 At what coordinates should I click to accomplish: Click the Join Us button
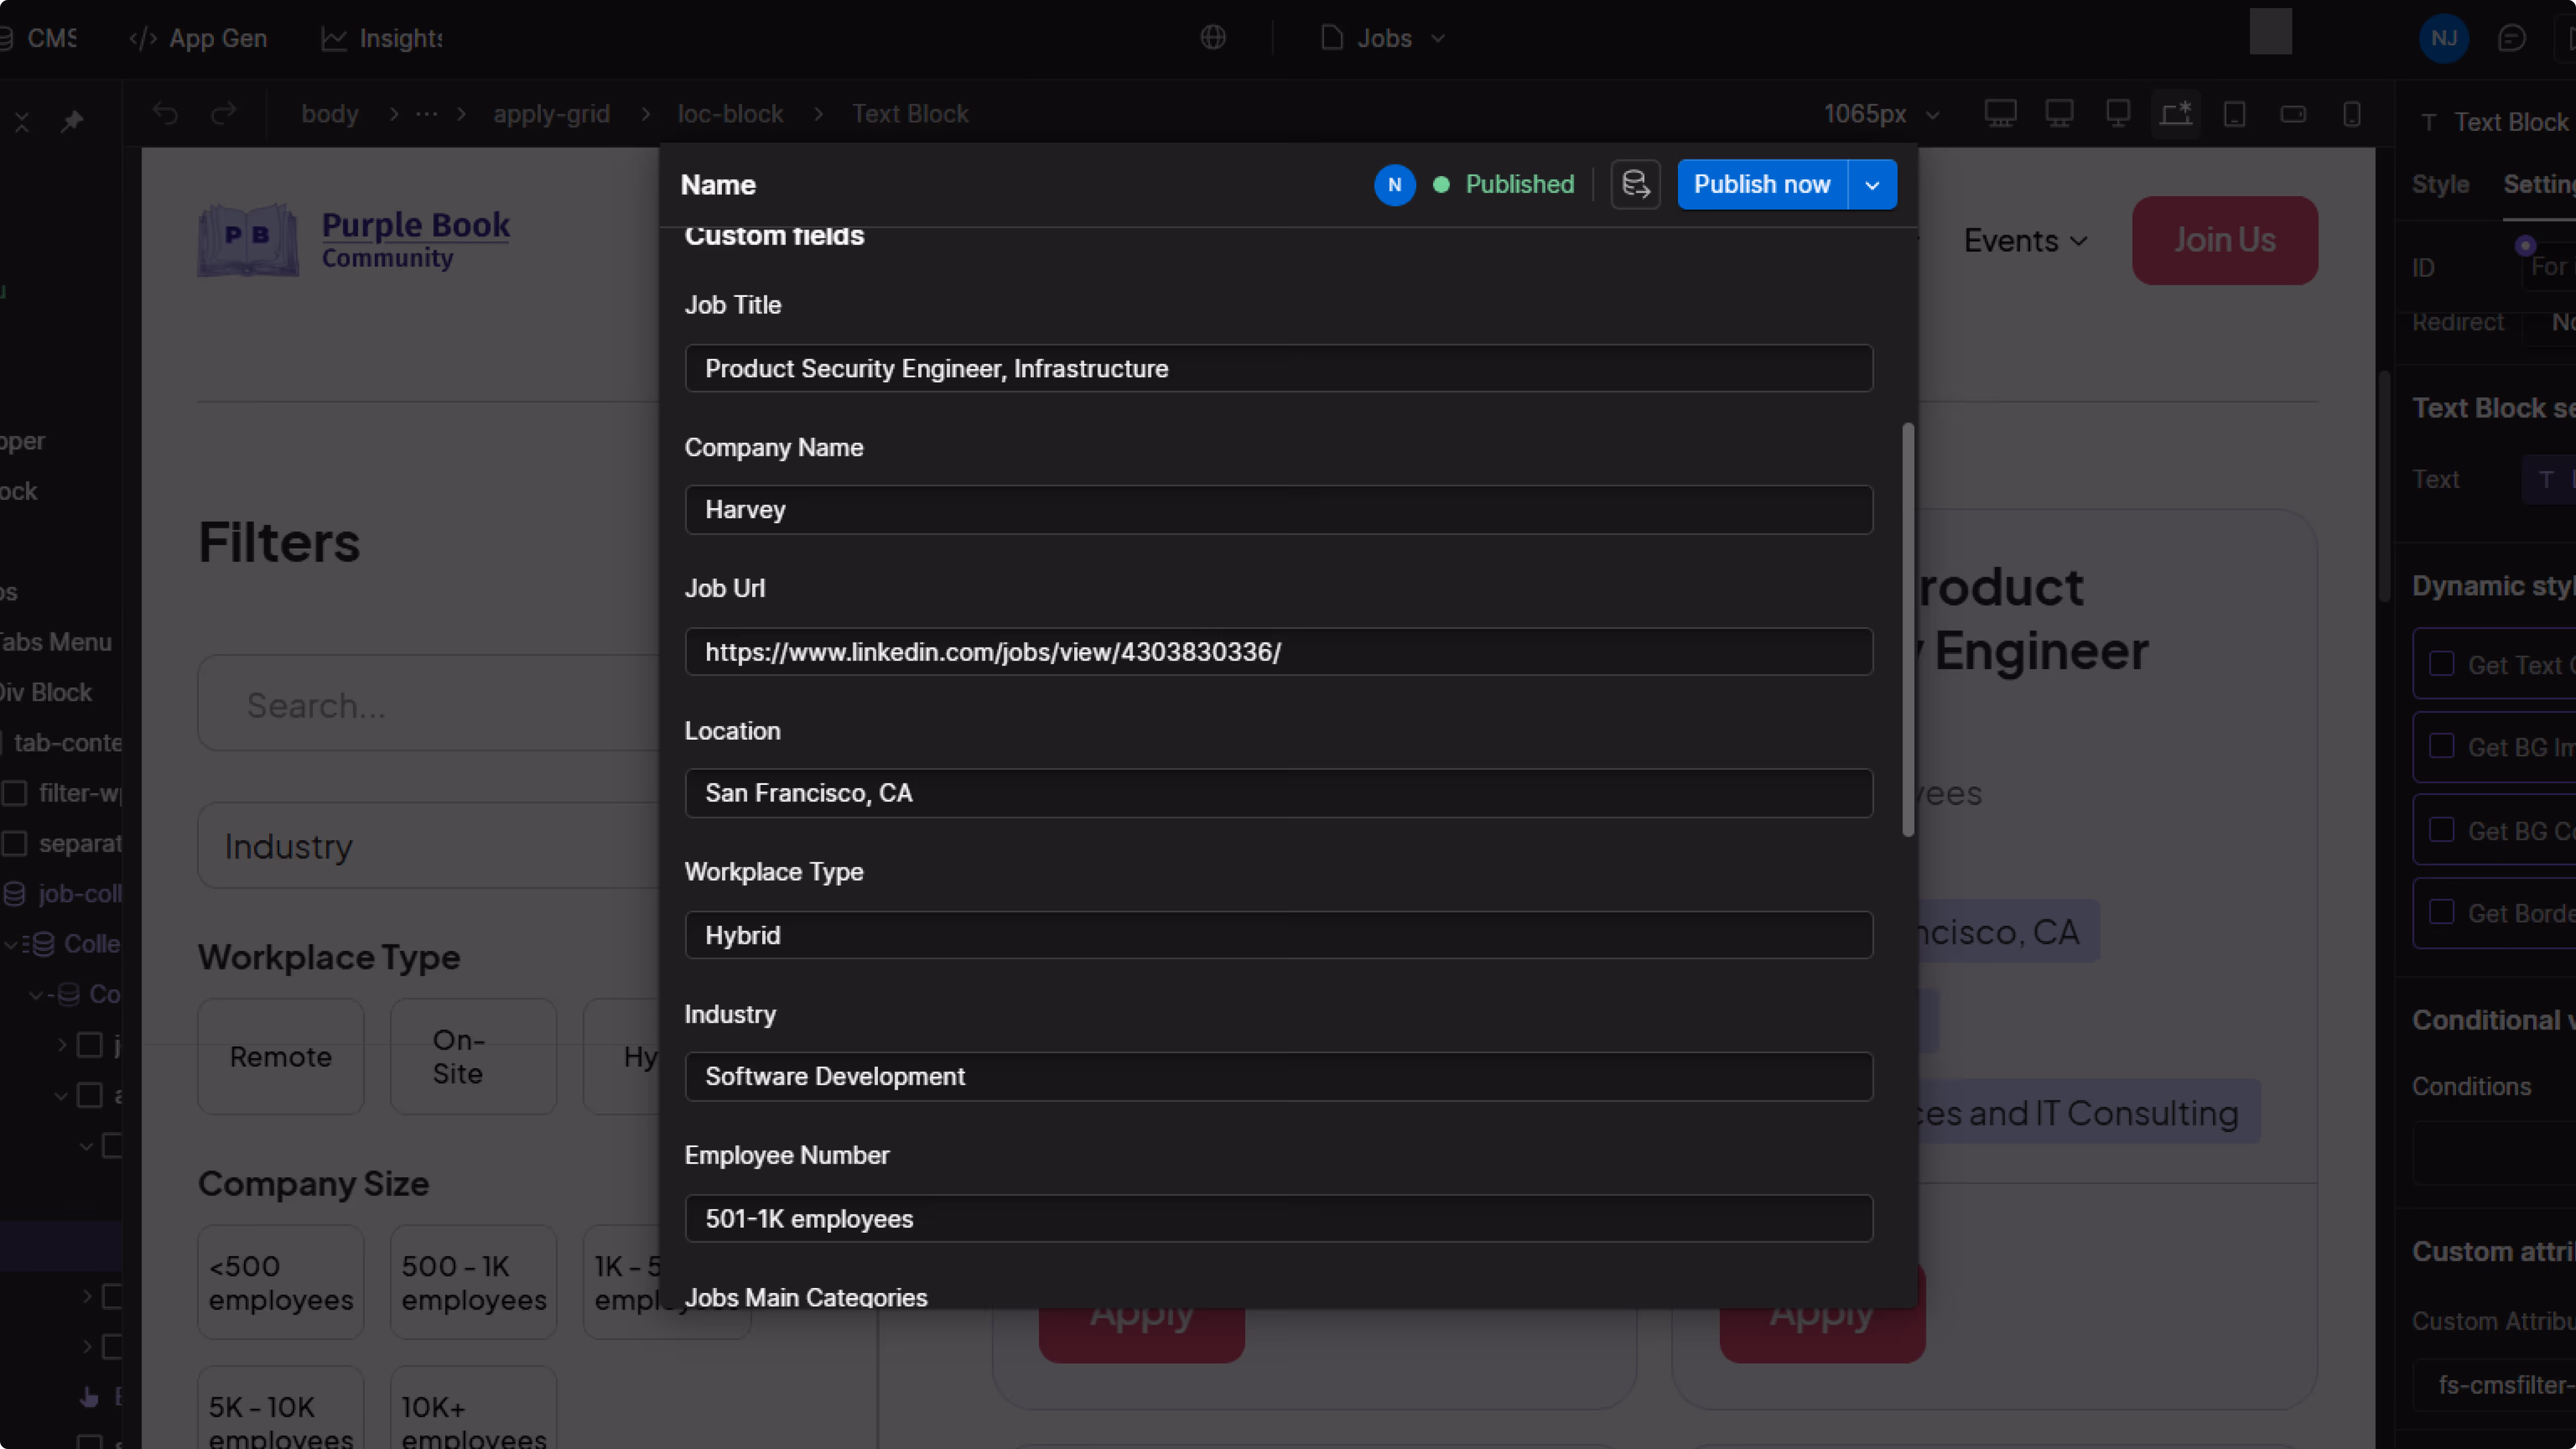click(2224, 240)
